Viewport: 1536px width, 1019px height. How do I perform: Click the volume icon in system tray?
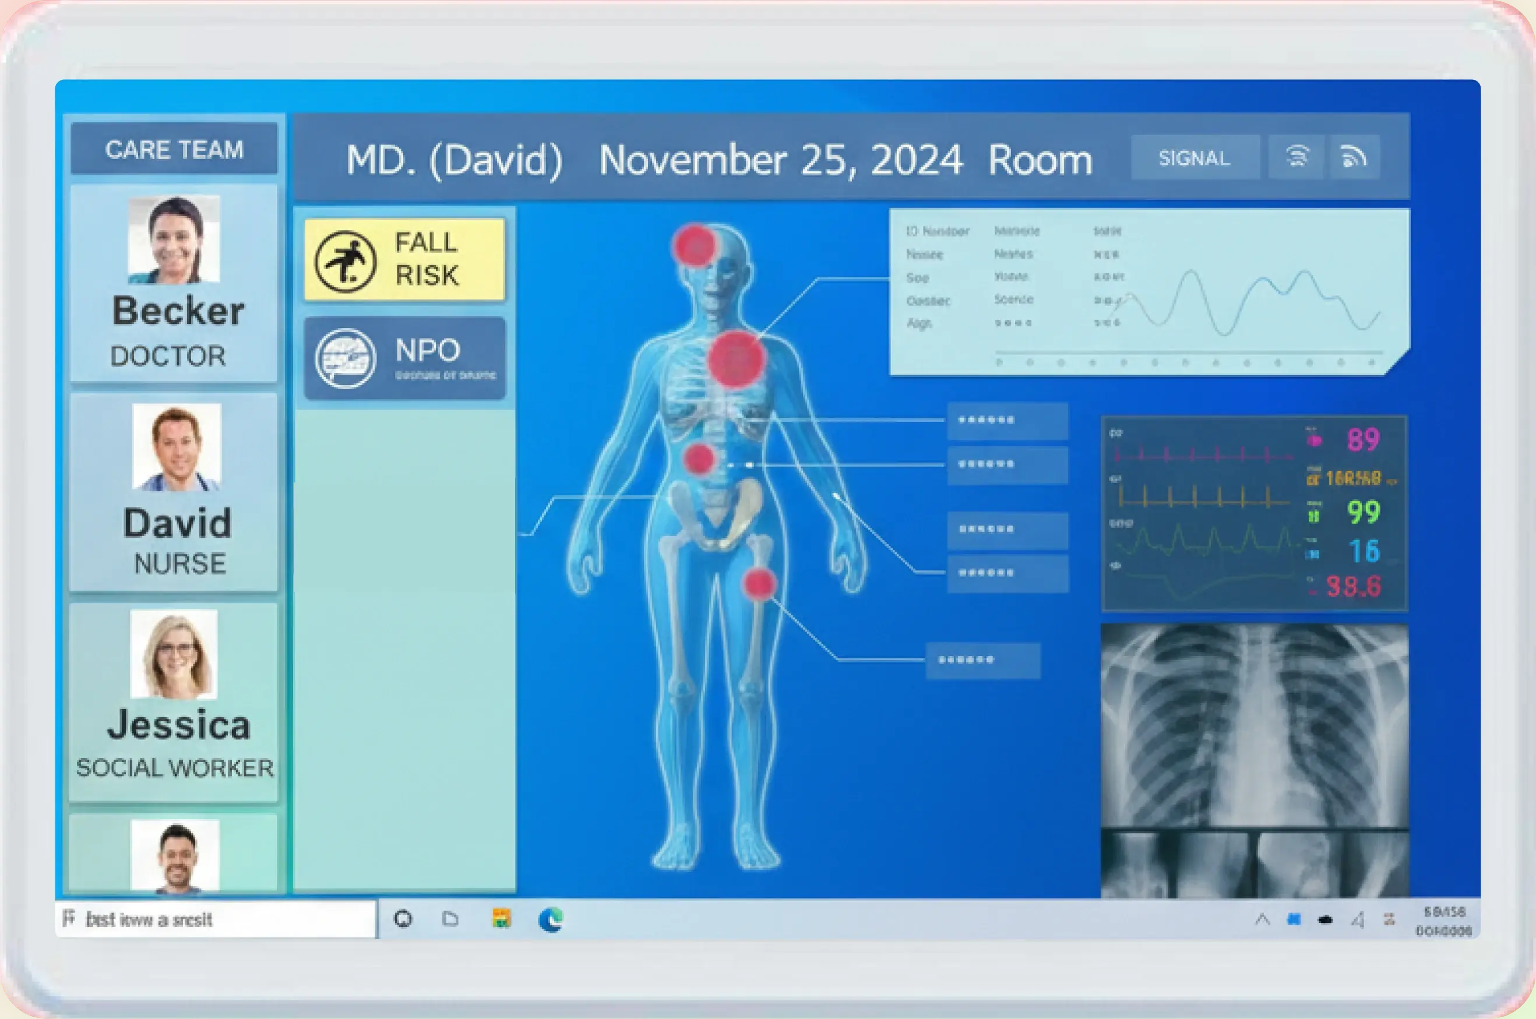1358,919
